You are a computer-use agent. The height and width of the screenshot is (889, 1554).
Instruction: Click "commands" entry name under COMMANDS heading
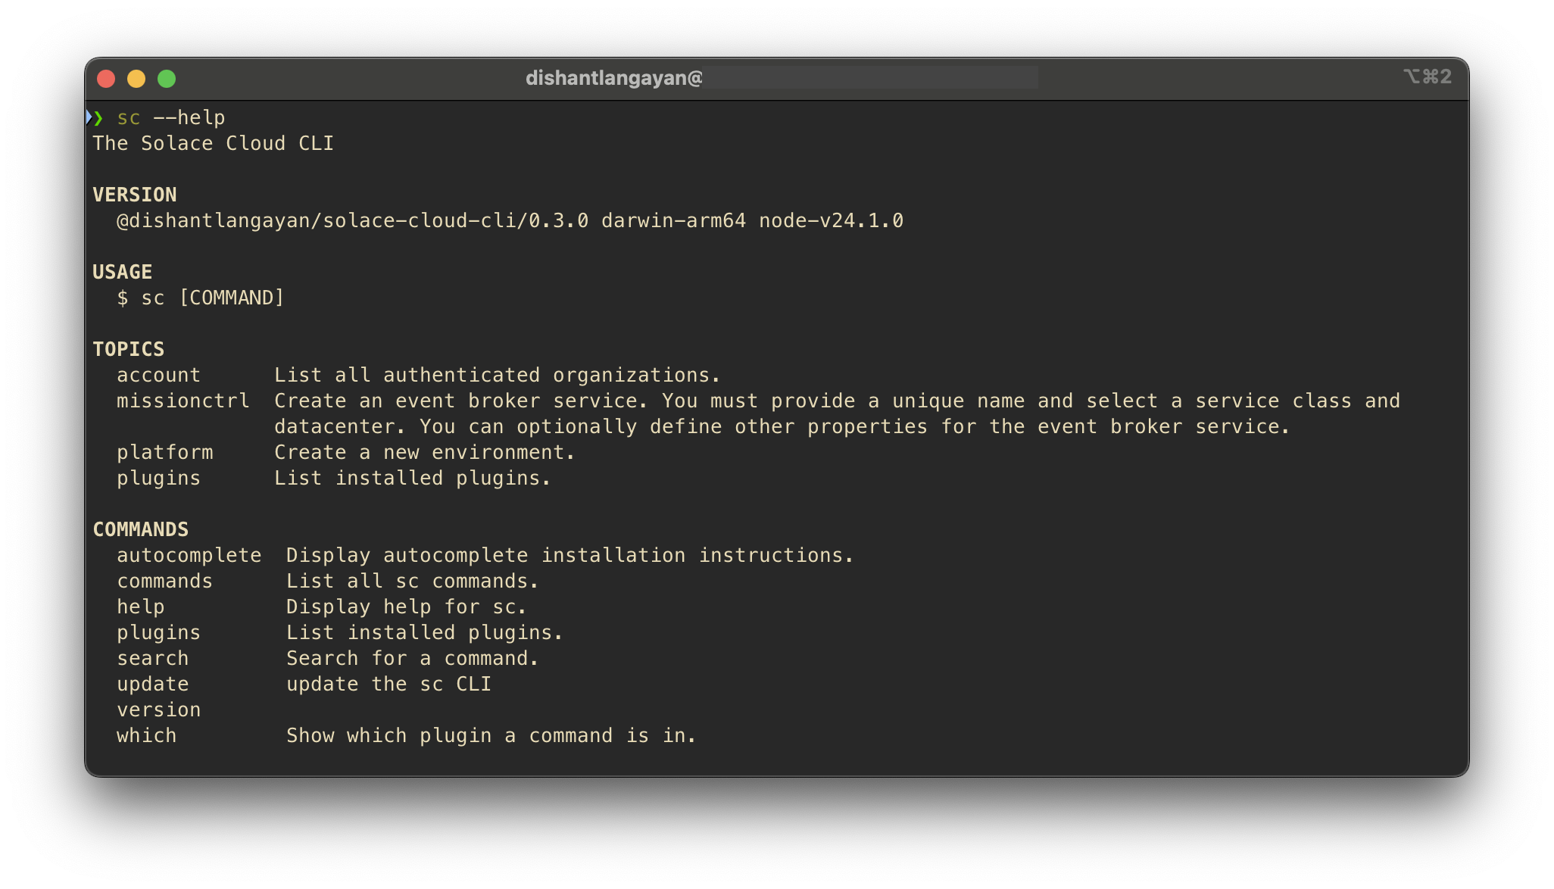tap(164, 582)
